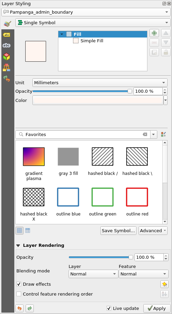The image size is (172, 314).
Task: Undo the last style change
Action: 19,308
